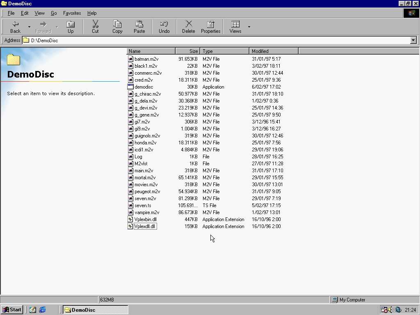This screenshot has width=420, height=315.
Task: Open Properties from the toolbar
Action: (x=210, y=25)
